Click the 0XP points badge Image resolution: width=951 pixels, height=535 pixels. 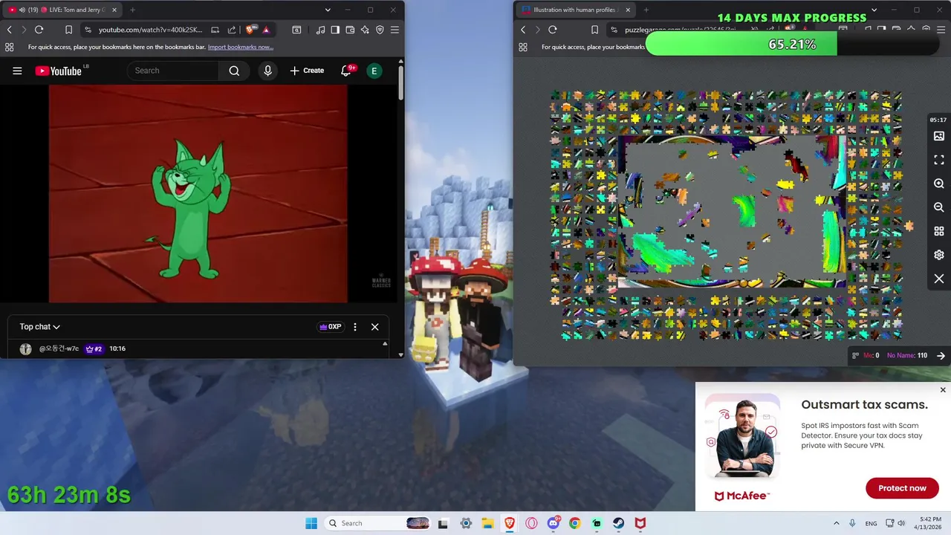pos(331,327)
